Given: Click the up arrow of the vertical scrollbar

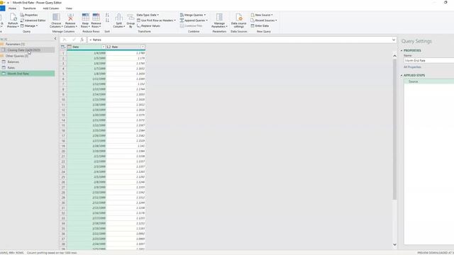Looking at the screenshot, I should pyautogui.click(x=394, y=55).
